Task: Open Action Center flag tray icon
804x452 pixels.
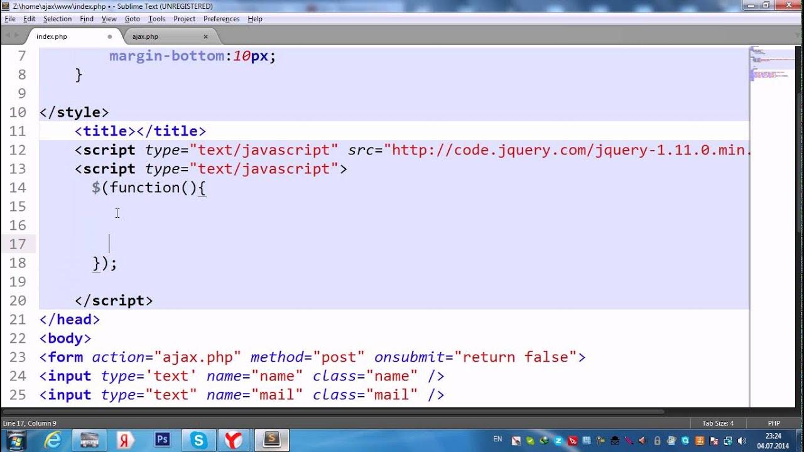Action: [x=714, y=441]
